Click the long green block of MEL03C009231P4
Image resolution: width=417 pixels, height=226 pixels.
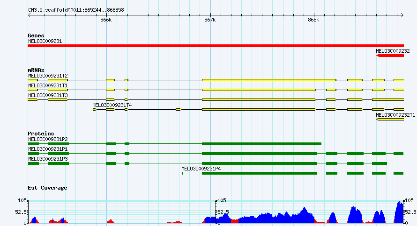260,173
